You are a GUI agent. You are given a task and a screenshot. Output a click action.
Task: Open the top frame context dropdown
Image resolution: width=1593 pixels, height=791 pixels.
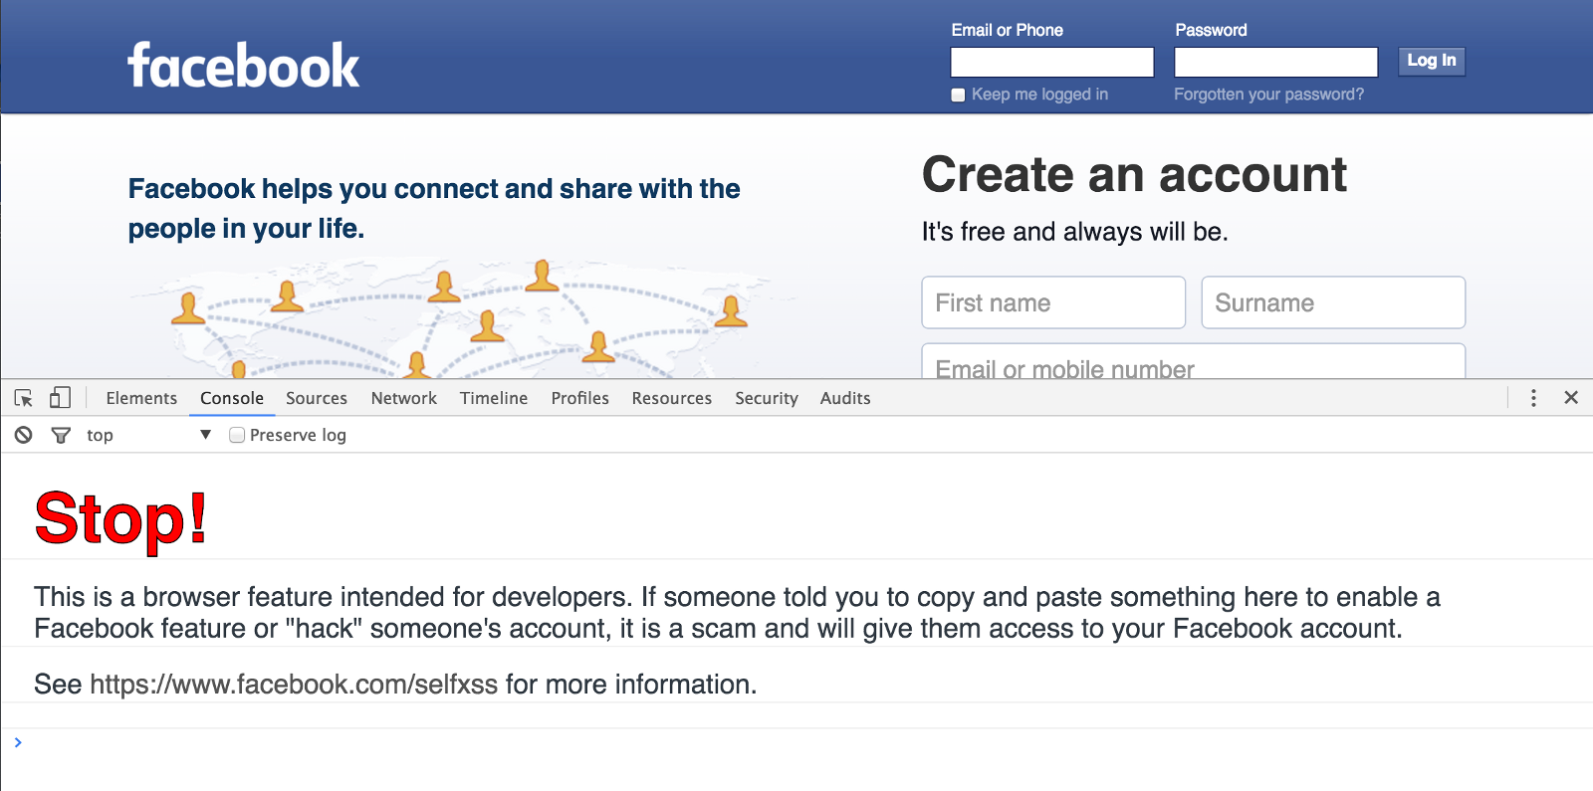click(x=149, y=435)
